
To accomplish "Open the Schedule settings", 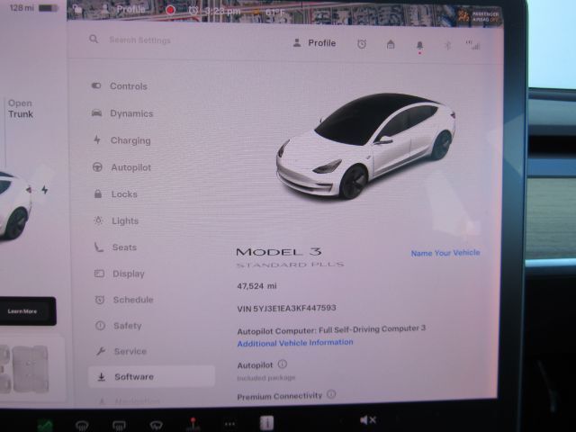I will point(132,300).
